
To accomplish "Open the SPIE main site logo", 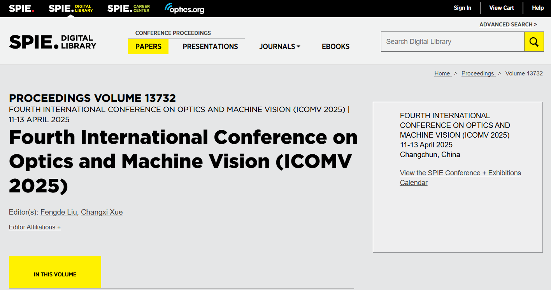I will click(21, 8).
